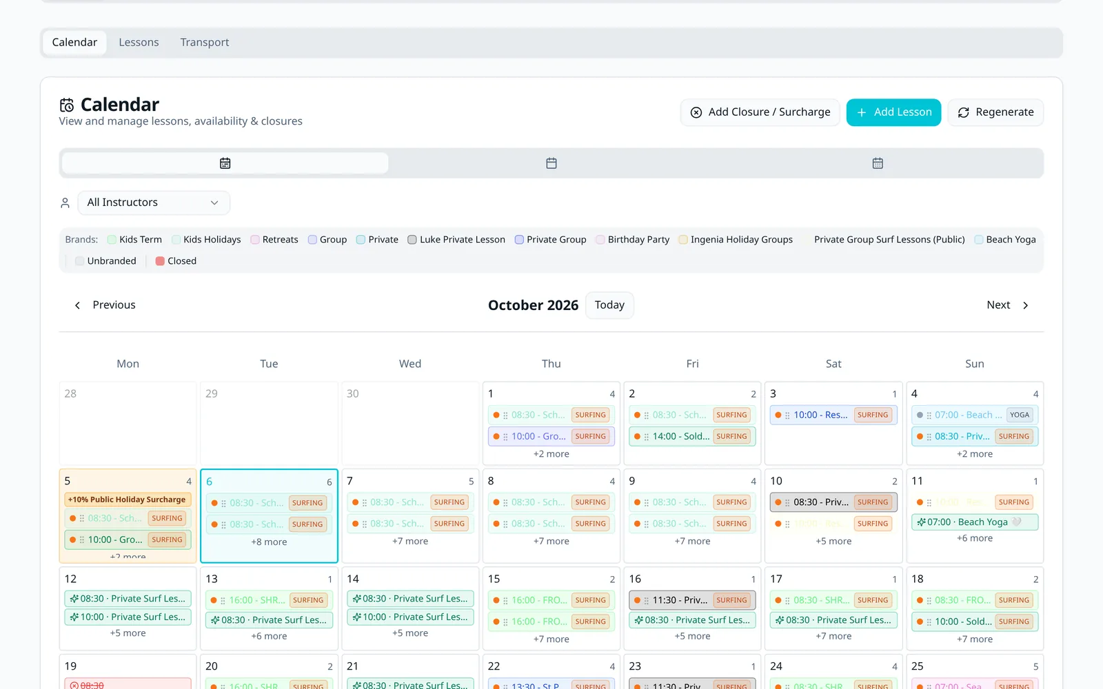Screen dimensions: 1103x689
Task: Click the YOGA tag on the 4th
Action: [1020, 415]
